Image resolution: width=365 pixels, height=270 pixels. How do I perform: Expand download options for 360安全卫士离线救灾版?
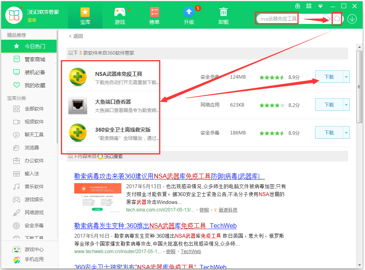pos(347,133)
